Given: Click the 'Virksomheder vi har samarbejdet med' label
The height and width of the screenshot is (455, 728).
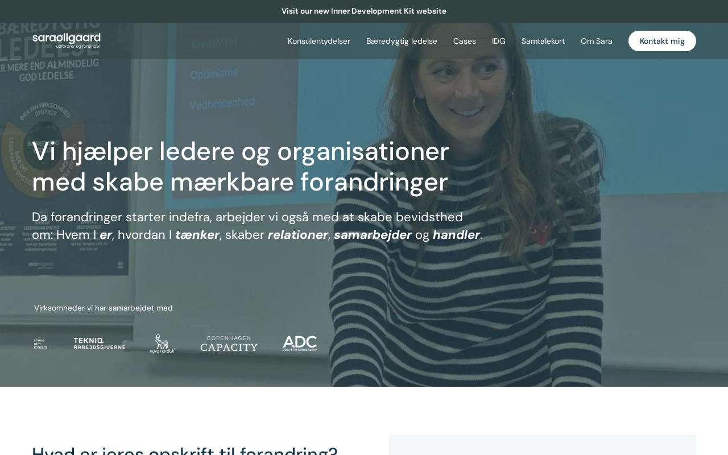Looking at the screenshot, I should point(104,308).
